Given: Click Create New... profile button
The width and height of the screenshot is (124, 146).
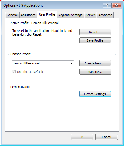Looking at the screenshot, I should 95,63.
